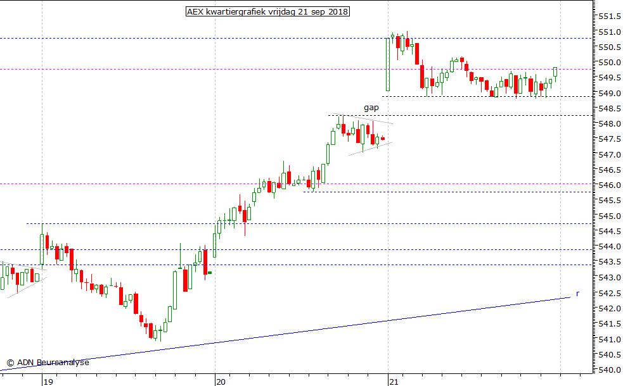Click the price label 546.0
Screen dimensions: 623x386
point(610,185)
